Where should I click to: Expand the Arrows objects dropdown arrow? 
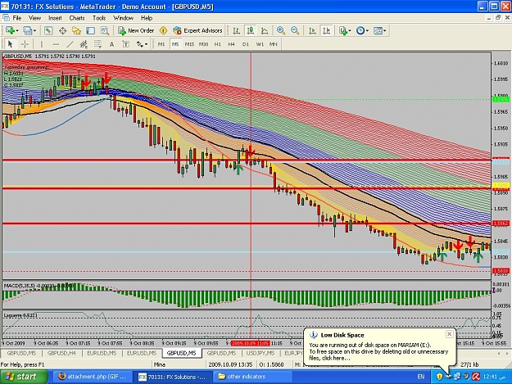tap(147, 44)
